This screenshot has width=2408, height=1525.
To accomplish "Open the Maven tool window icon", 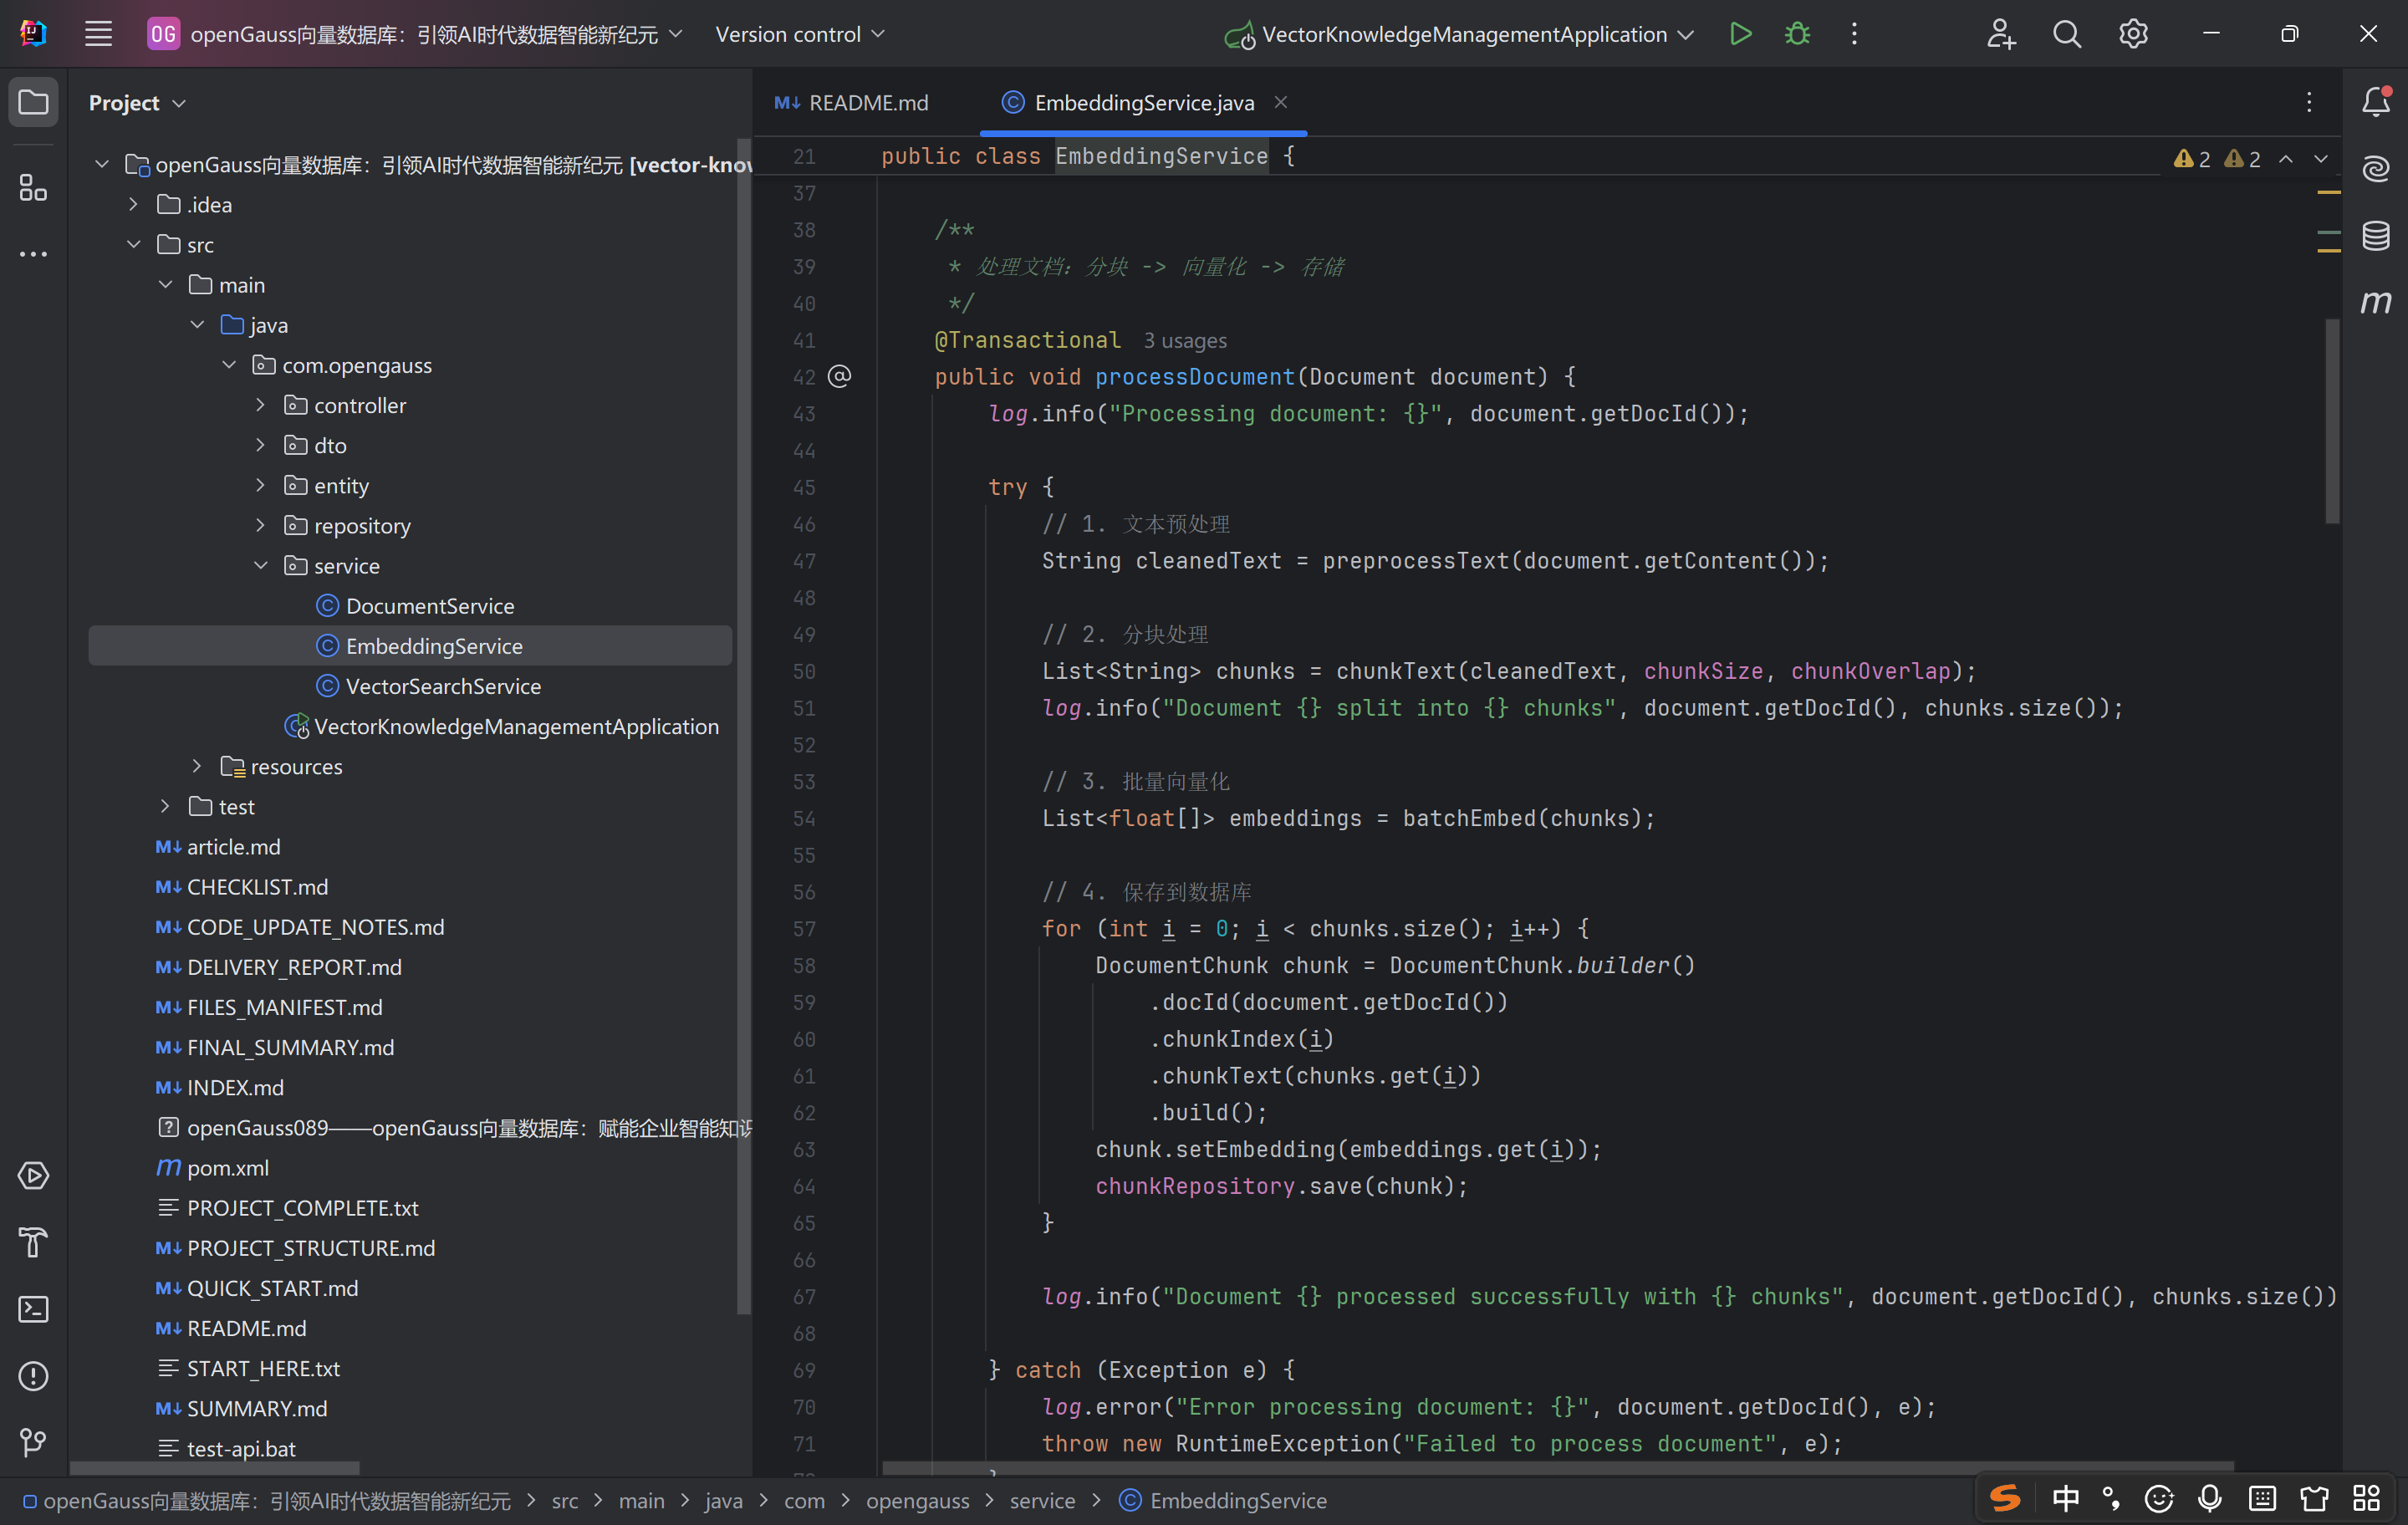I will click(x=2376, y=302).
